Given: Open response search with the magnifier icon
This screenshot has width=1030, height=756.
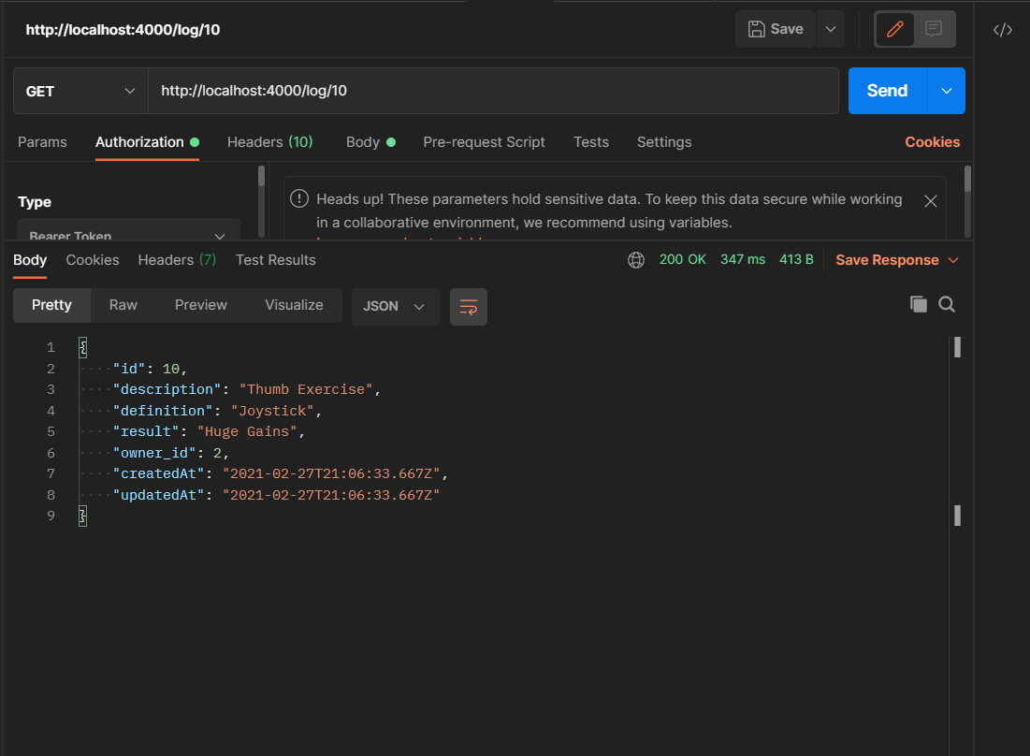Looking at the screenshot, I should (x=947, y=304).
